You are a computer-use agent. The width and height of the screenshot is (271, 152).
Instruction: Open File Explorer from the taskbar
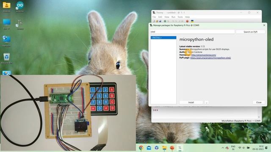point(164,148)
